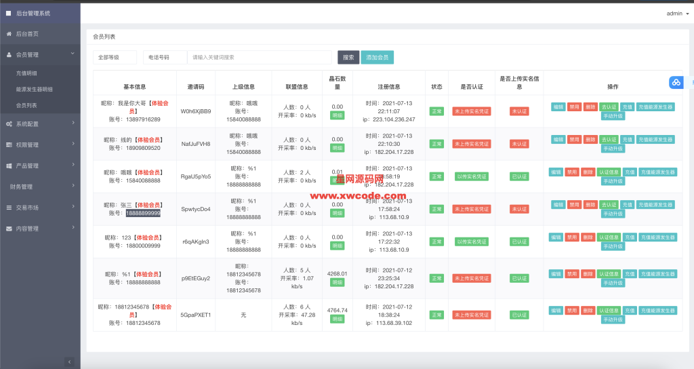This screenshot has width=694, height=369.
Task: Click the 系统配置 gears icon
Action: point(9,124)
